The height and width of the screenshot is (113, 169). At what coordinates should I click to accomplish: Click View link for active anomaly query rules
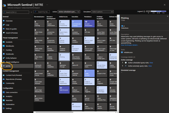pyautogui.click(x=150, y=66)
